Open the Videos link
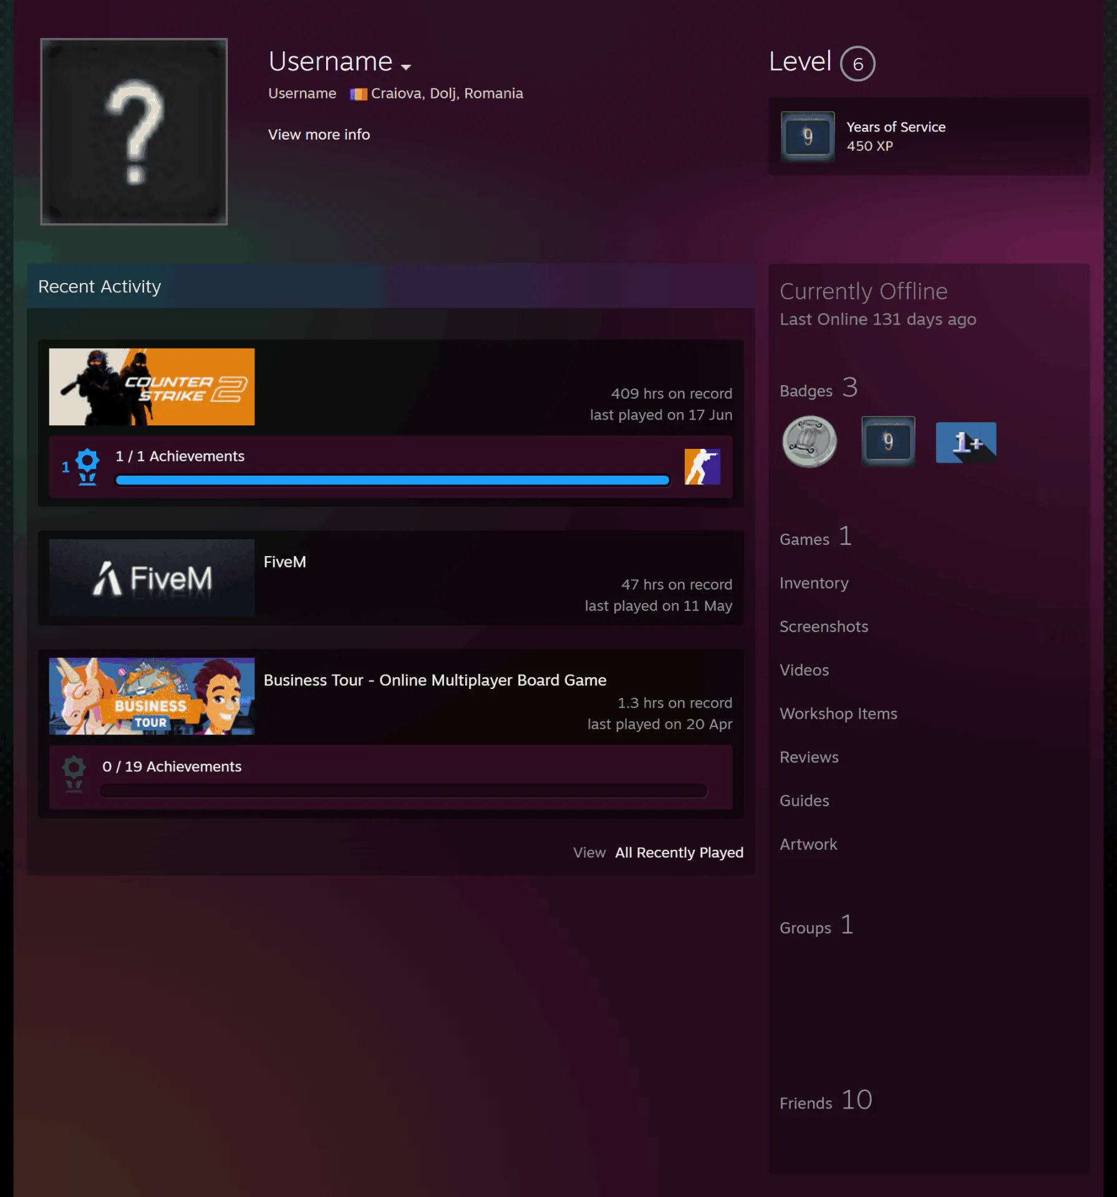This screenshot has width=1117, height=1197. pyautogui.click(x=804, y=670)
